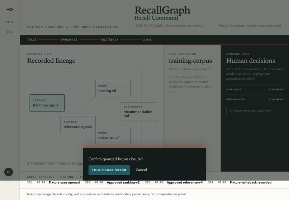Click the training-corpus Node Inspector heading
Screen dimensions: 289x200
[190, 61]
